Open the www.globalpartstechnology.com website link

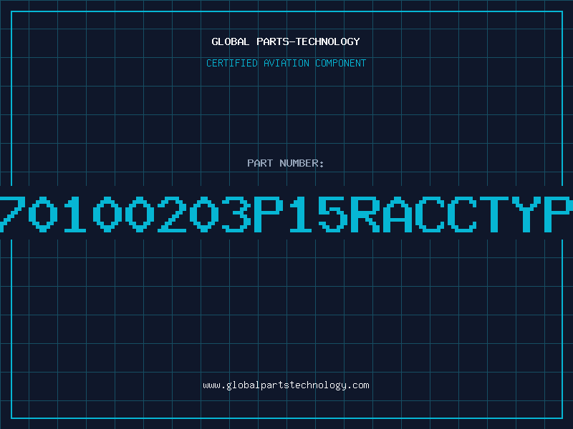click(x=286, y=385)
